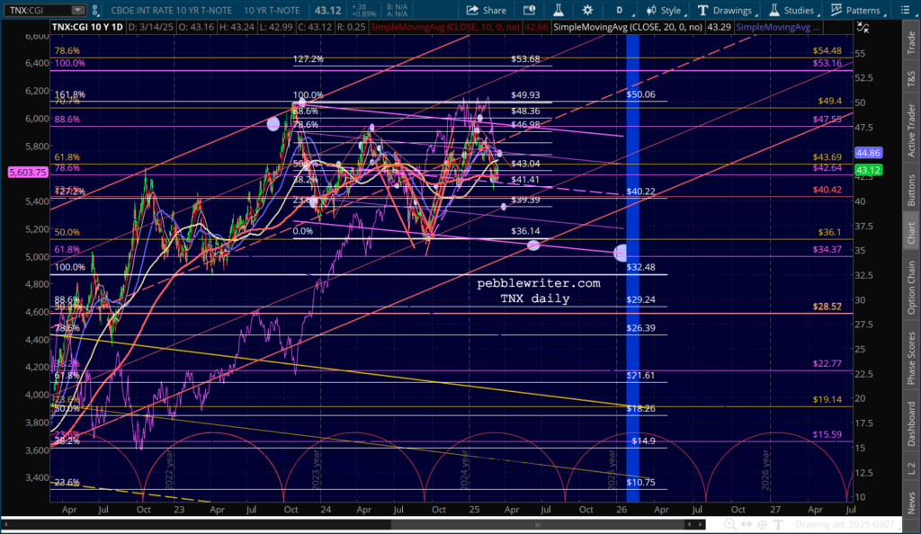Viewport: 921px width, 534px height.
Task: Open chart settings gear icon
Action: (587, 10)
